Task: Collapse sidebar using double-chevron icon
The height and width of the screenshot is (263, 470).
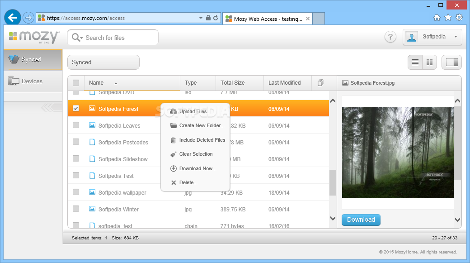Action: pyautogui.click(x=51, y=107)
